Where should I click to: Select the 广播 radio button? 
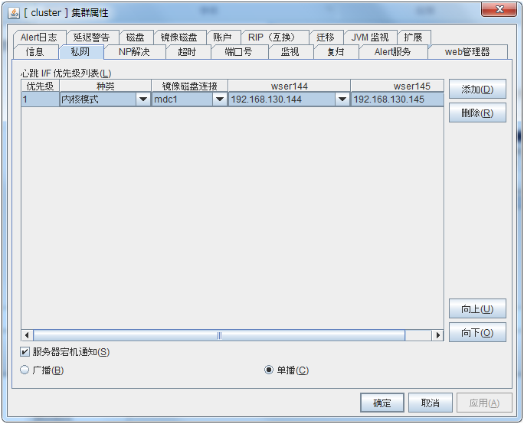click(x=25, y=370)
